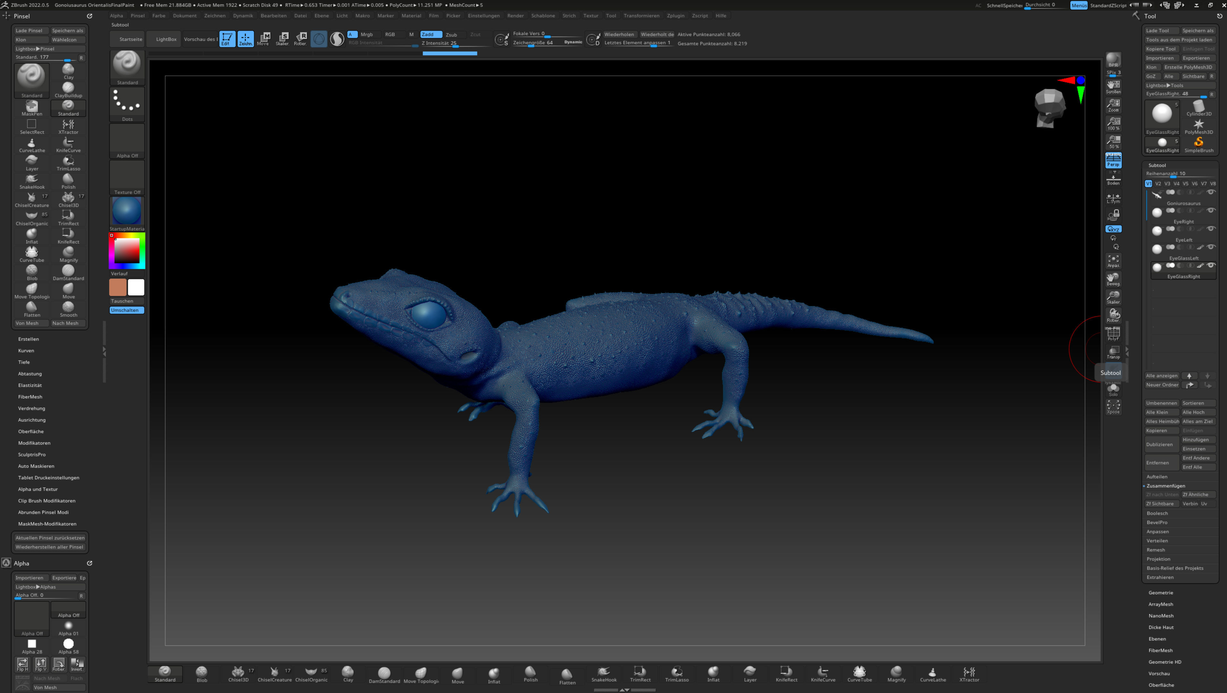Viewport: 1227px width, 693px height.
Task: Open the Dokument menu
Action: 184,16
